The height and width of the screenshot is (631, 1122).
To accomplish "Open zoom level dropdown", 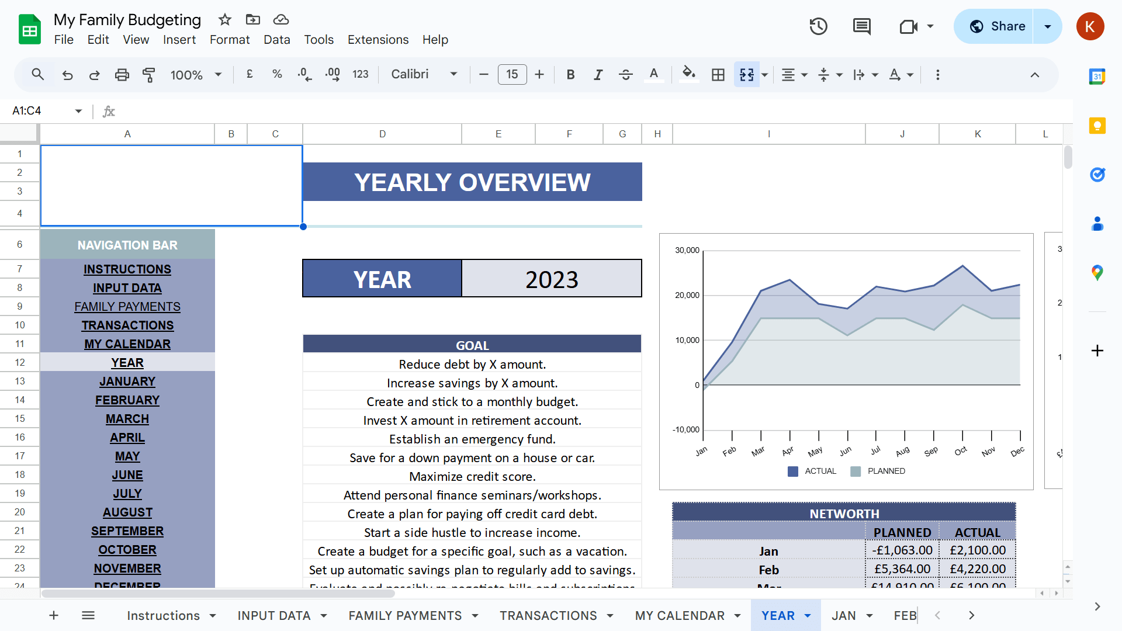I will [x=196, y=74].
